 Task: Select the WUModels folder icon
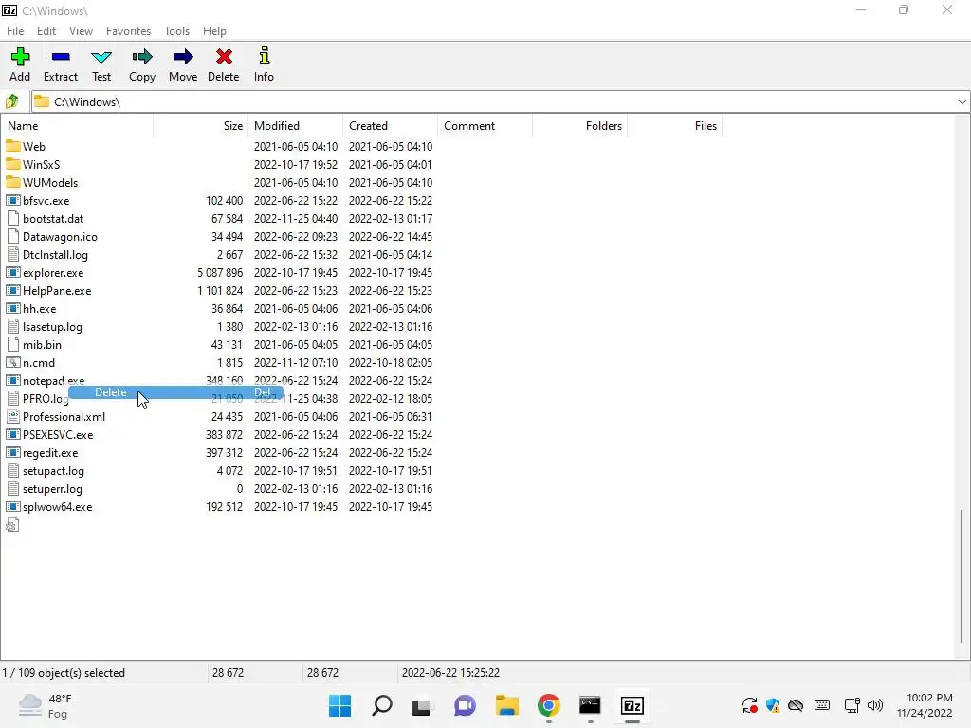point(13,182)
